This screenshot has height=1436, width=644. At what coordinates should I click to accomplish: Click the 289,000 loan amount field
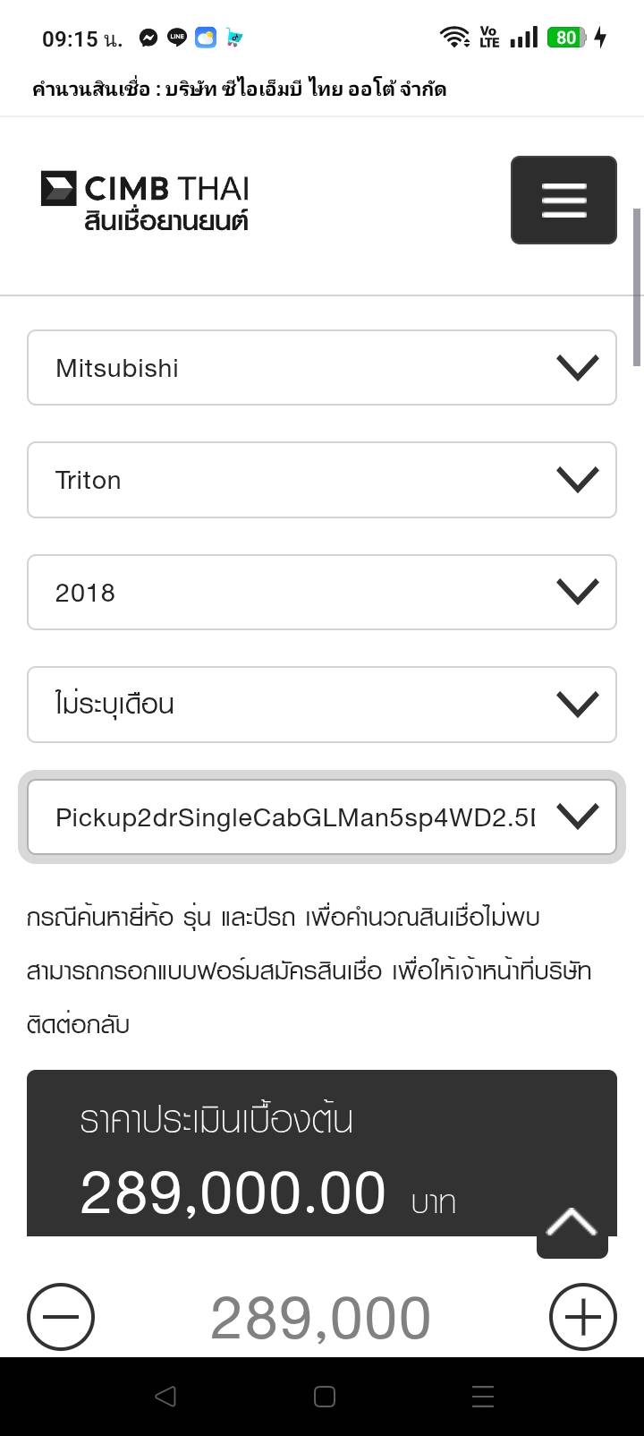coord(320,1318)
